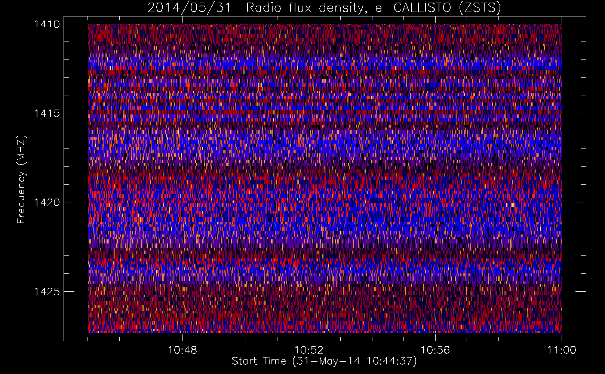Screen dimensions: 605x374
Task: Select the 1415 frequency axis label
Action: [x=47, y=113]
